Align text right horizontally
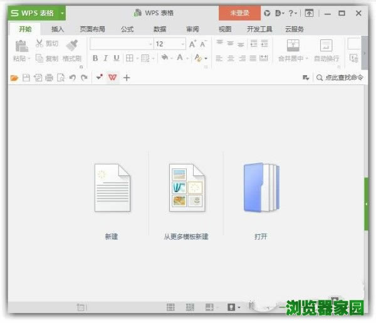Image resolution: width=376 pixels, height=323 pixels. (242, 58)
